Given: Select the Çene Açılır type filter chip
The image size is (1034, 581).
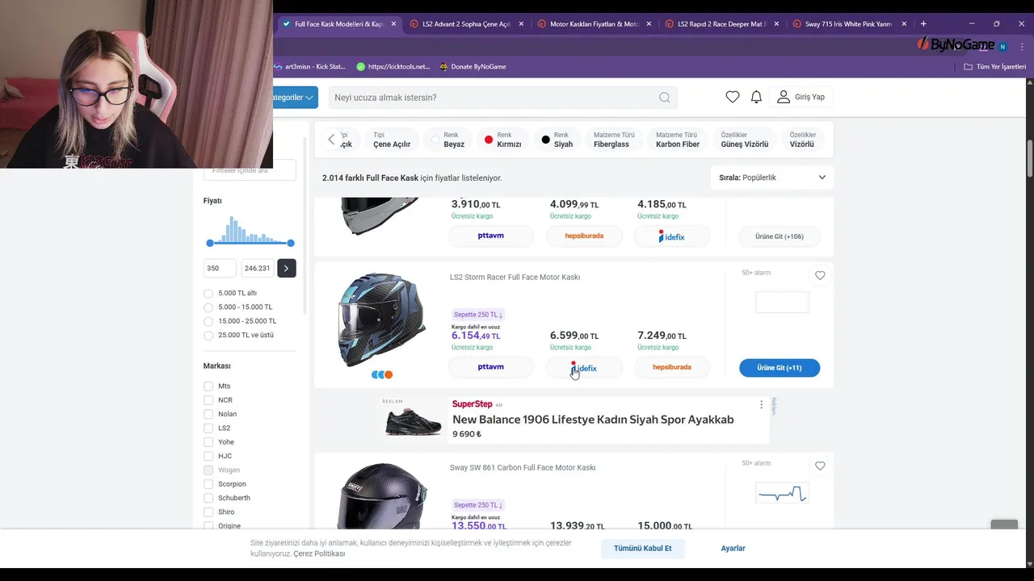Looking at the screenshot, I should coord(392,140).
